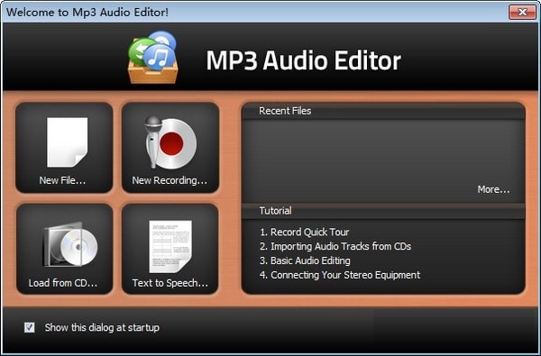Viewport: 541px width, 356px height.
Task: Open the "Text to Speech..." label
Action: point(170,283)
